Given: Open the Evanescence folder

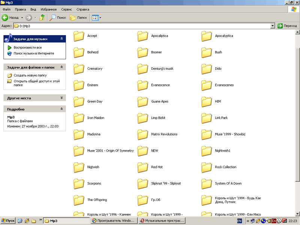Looking at the screenshot, I should (x=160, y=85).
